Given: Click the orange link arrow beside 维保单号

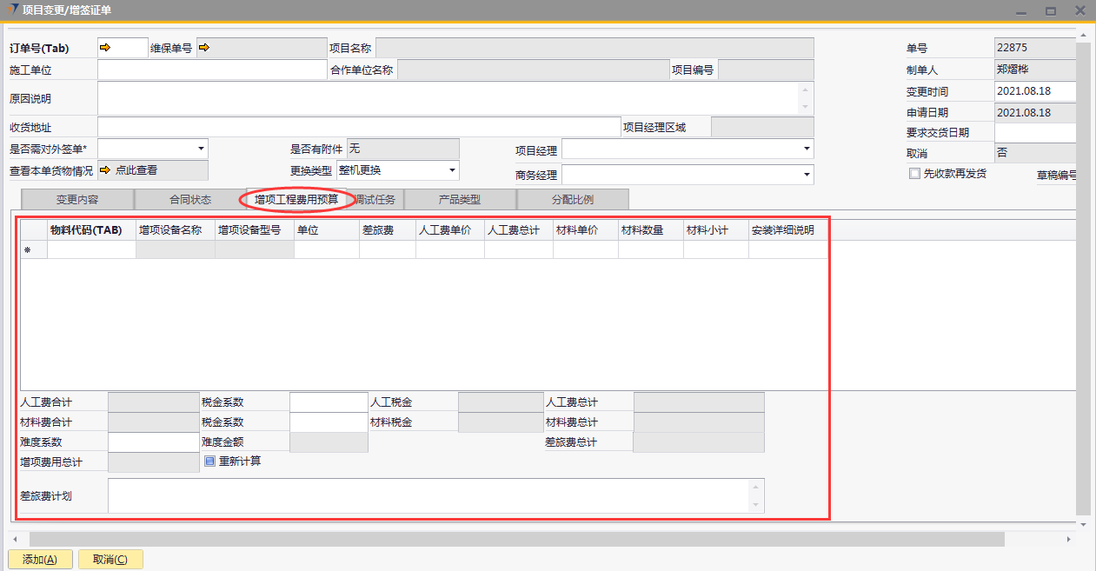Looking at the screenshot, I should coord(204,48).
